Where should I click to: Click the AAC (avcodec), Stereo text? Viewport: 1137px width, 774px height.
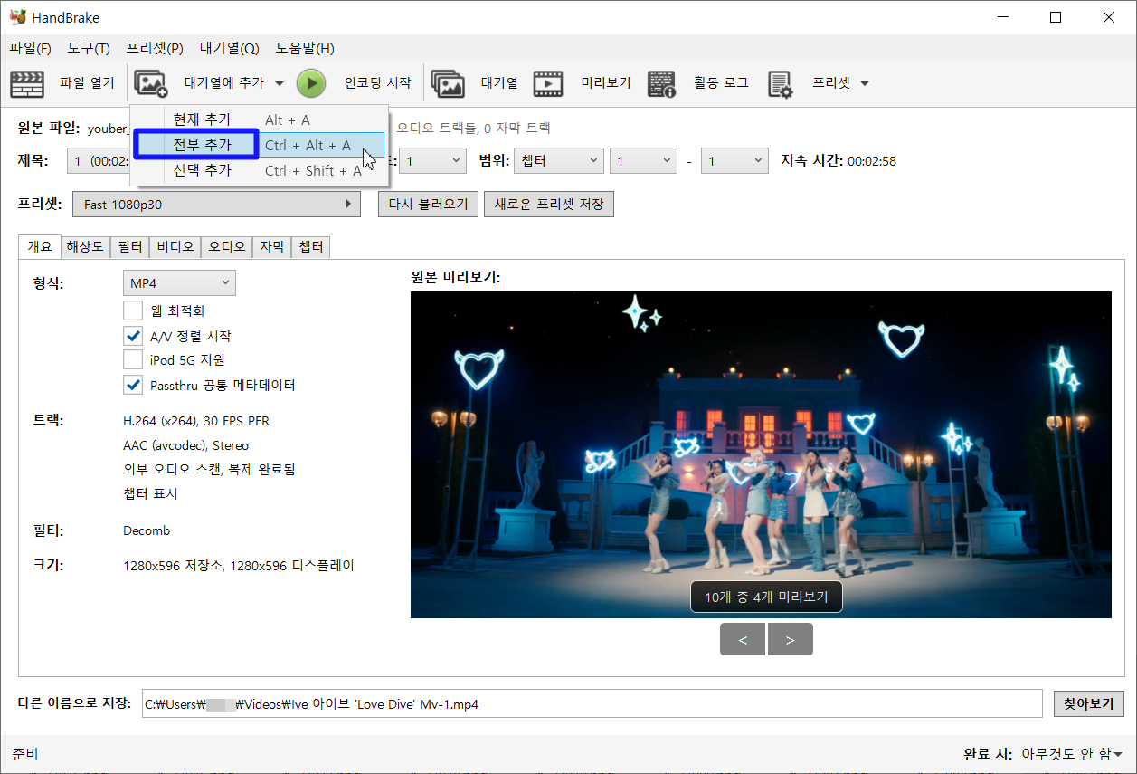(185, 445)
